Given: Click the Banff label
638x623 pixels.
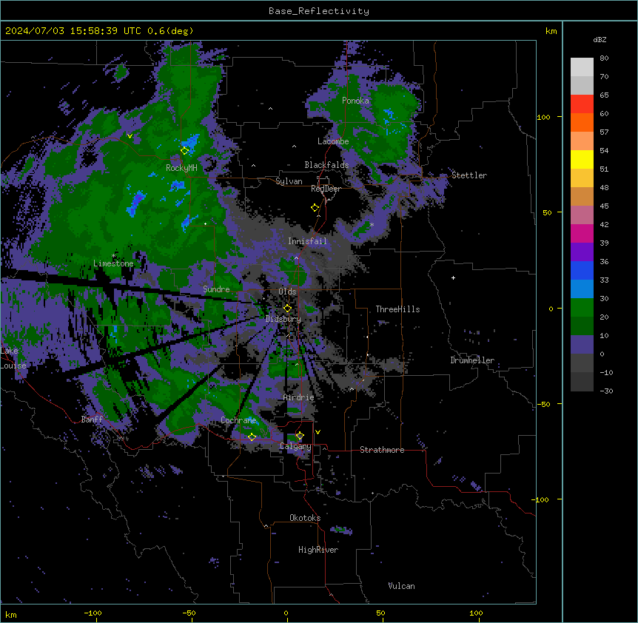Looking at the screenshot, I should pos(92,420).
